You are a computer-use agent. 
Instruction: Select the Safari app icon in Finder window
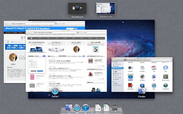pos(154,85)
